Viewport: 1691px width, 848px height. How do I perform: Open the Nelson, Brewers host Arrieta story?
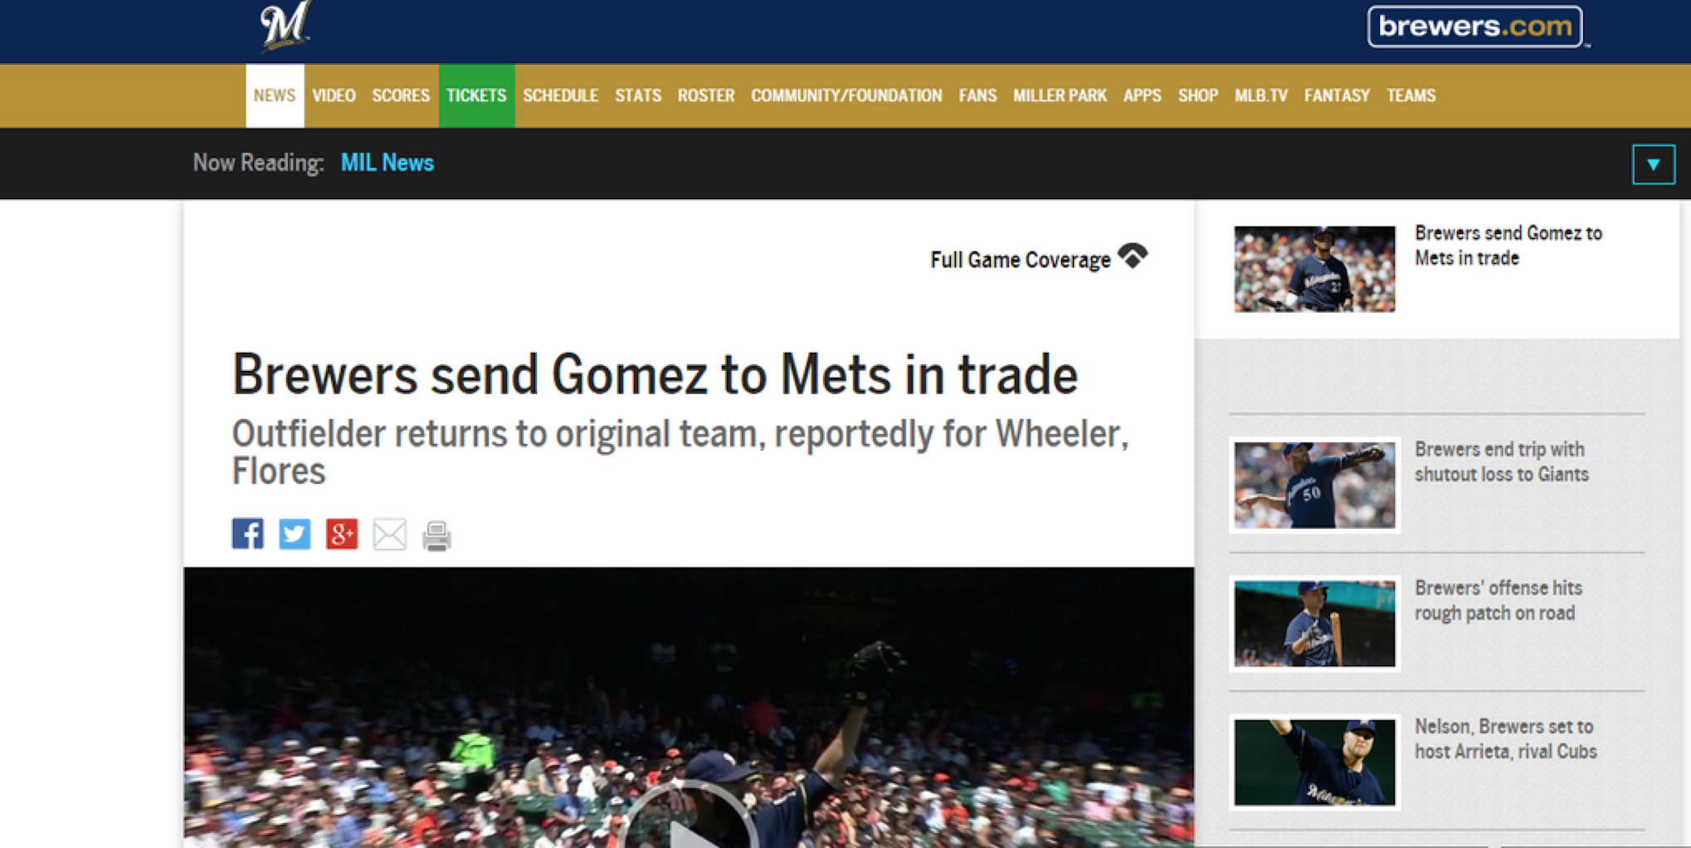[x=1505, y=738]
